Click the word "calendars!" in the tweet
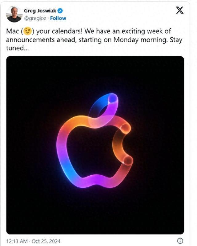197x246 pixels. tap(67, 31)
